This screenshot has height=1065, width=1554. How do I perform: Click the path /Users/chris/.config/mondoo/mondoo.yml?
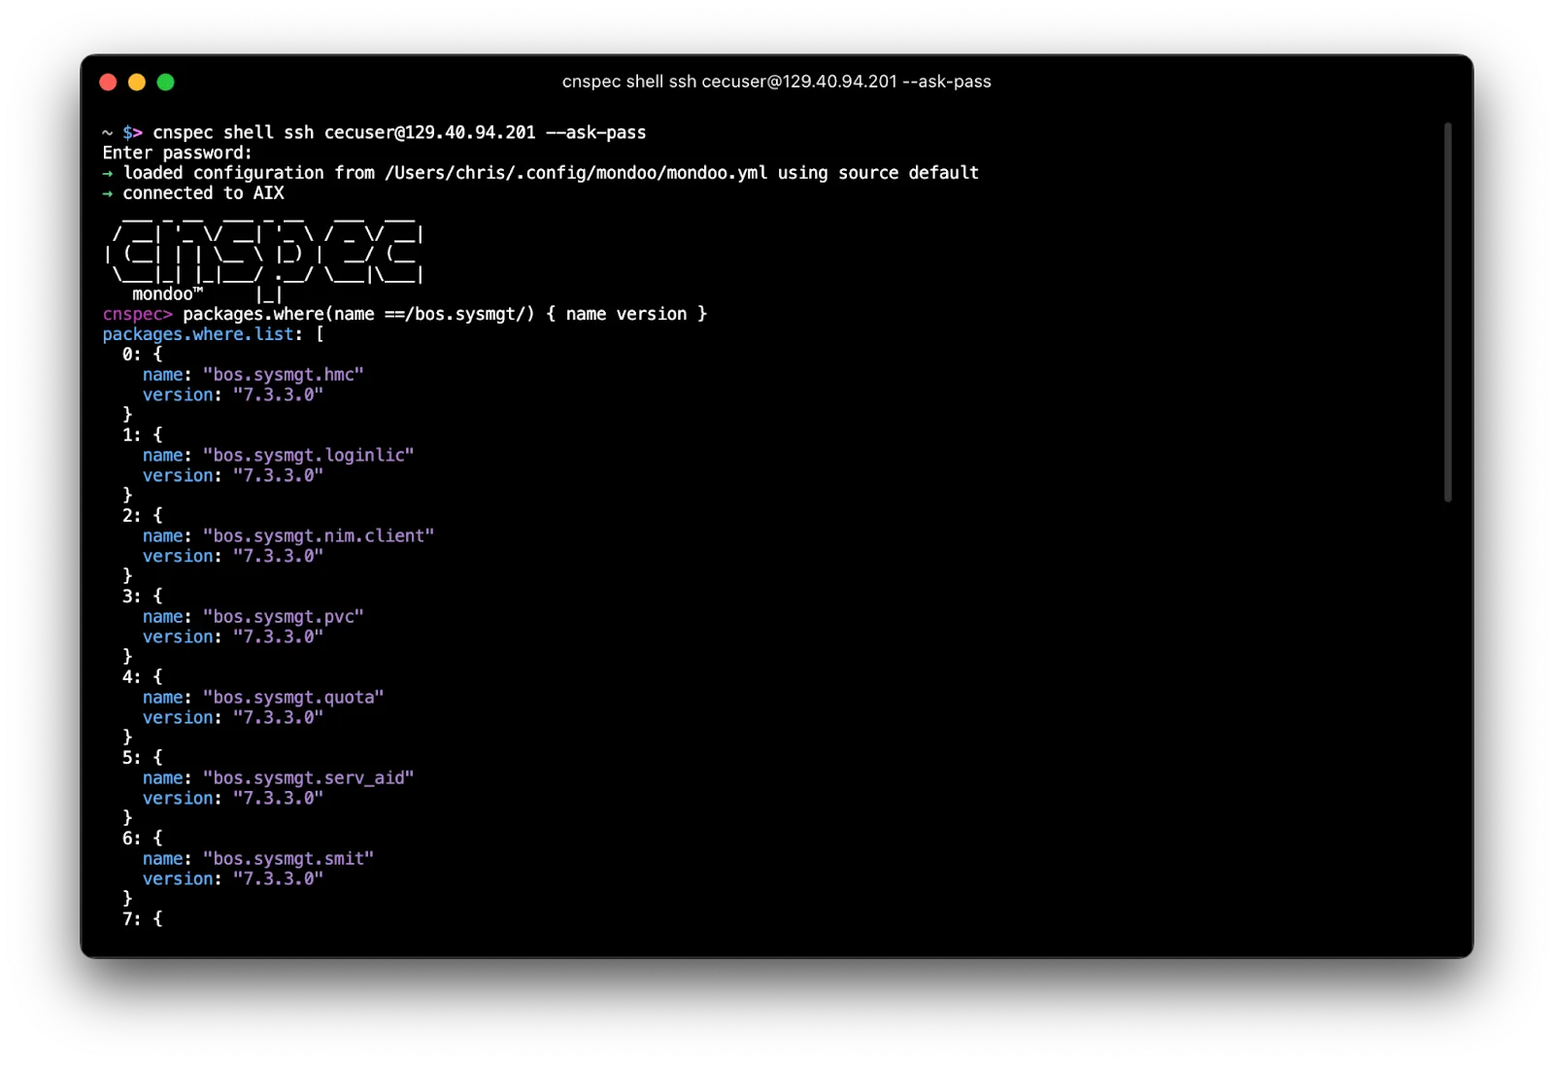click(576, 173)
